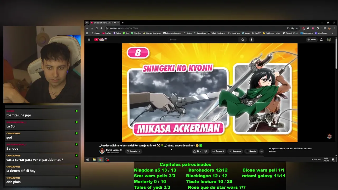This screenshot has width=338, height=190.
Task: Click the youtube.com address bar
Action: (x=195, y=28)
